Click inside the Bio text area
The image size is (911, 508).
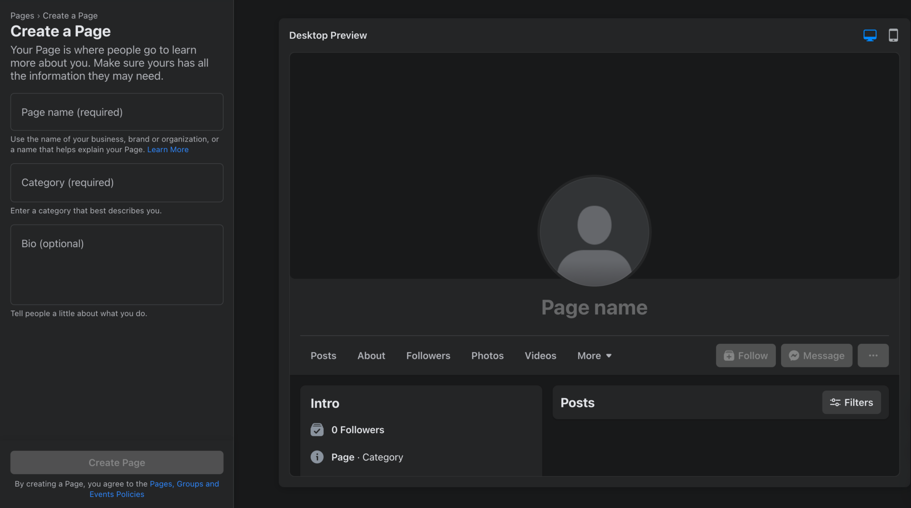(x=117, y=265)
